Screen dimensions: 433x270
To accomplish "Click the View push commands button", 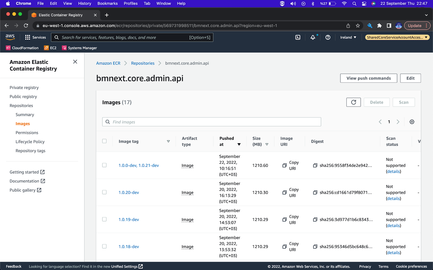I will coord(368,78).
